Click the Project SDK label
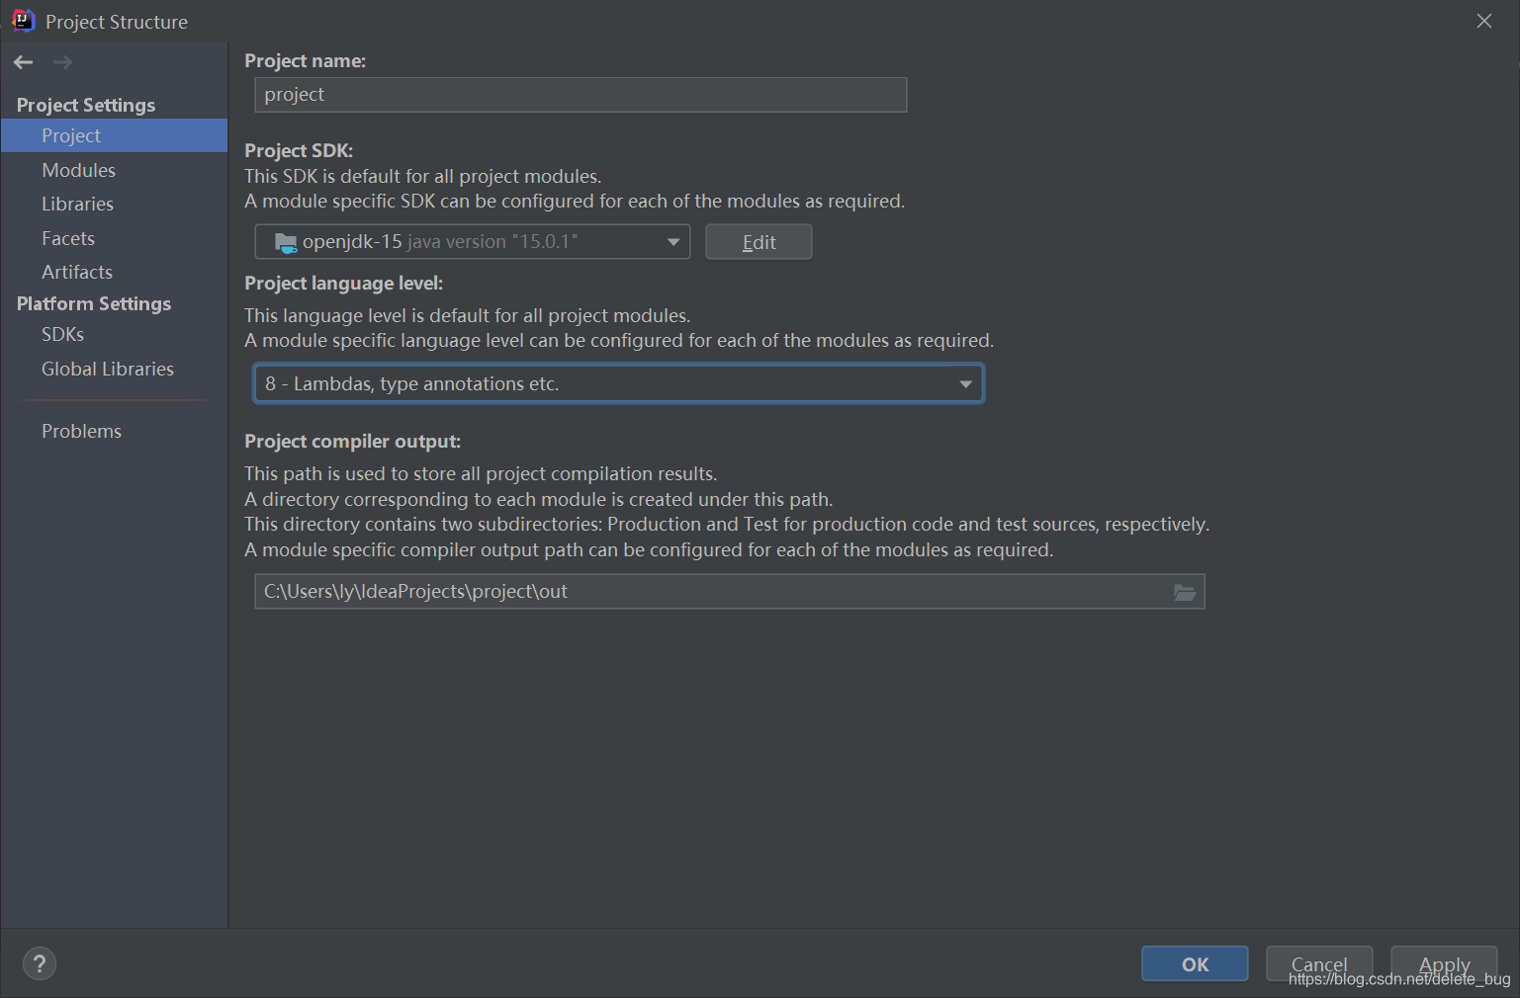 [x=299, y=150]
